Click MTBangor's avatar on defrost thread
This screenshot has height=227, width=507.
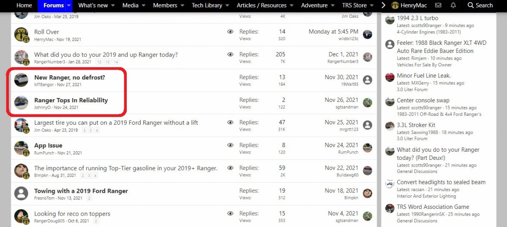click(x=21, y=80)
